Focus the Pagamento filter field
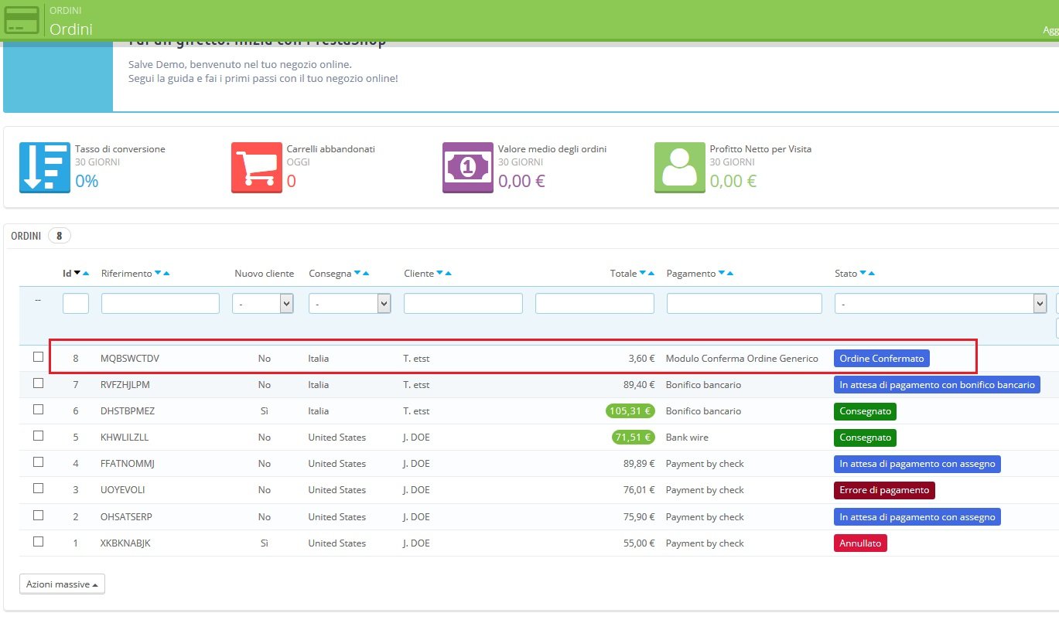This screenshot has width=1059, height=630. pos(744,304)
